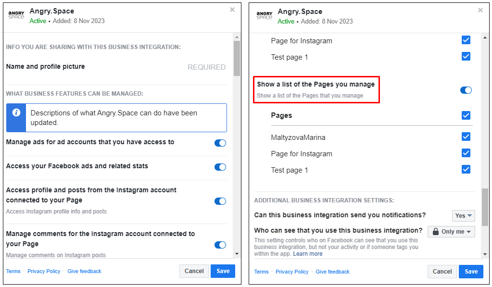This screenshot has height=287, width=492.
Task: Open Terms link in right dialog
Action: (261, 272)
